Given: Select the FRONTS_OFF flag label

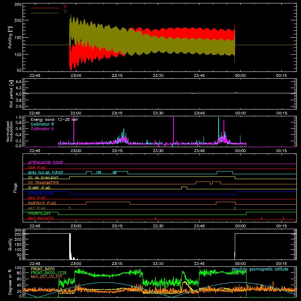Looking at the screenshot, I should pyautogui.click(x=40, y=213).
